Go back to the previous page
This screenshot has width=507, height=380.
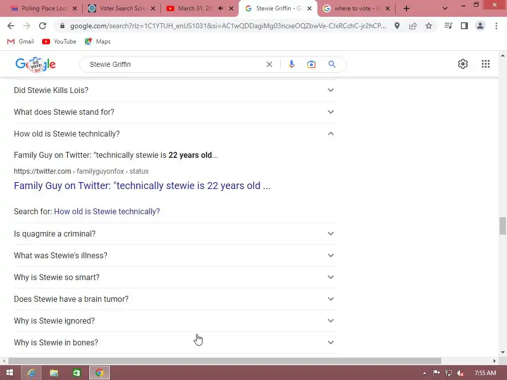pos(11,26)
